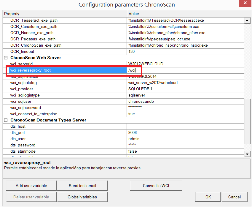Open Global variables
252x207 pixels.
pos(82,197)
